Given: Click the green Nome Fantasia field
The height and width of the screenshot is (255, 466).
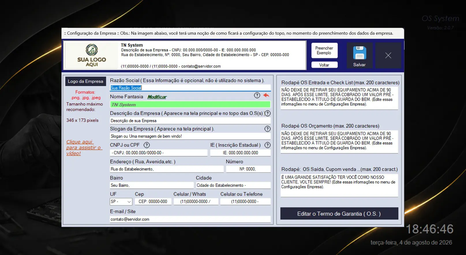Looking at the screenshot, I should click(x=190, y=104).
